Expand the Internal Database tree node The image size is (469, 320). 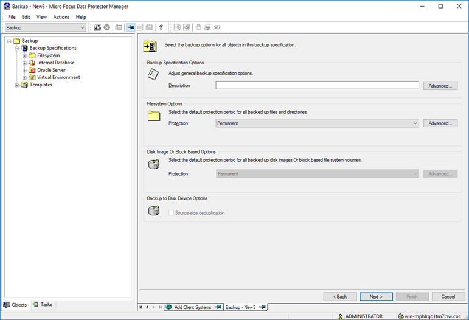[24, 63]
